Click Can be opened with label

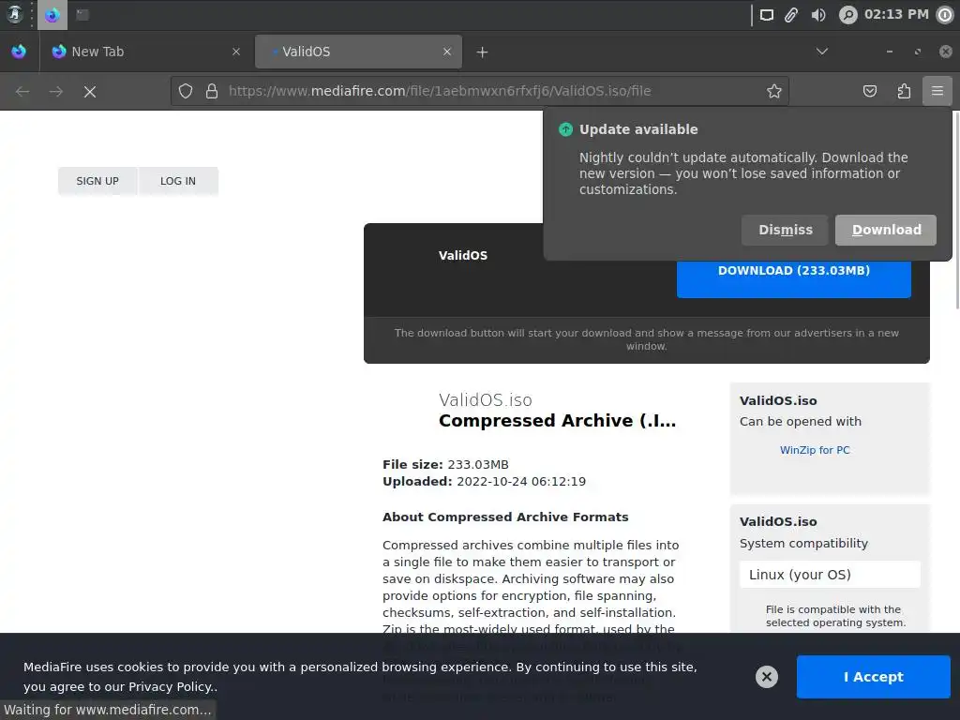pyautogui.click(x=801, y=421)
